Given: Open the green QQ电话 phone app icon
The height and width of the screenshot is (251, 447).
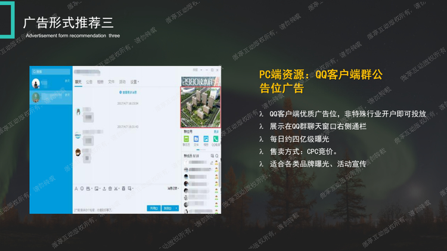Looking at the screenshot, I should pos(216,139).
